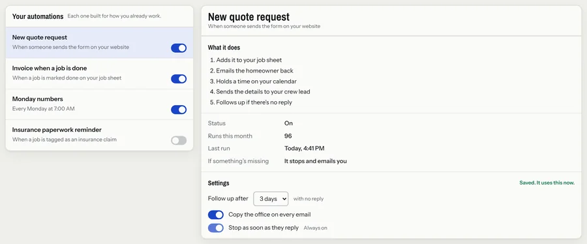Viewport: 587px width, 244px height.
Task: Click 'Each one built for how you already work.'
Action: 114,16
